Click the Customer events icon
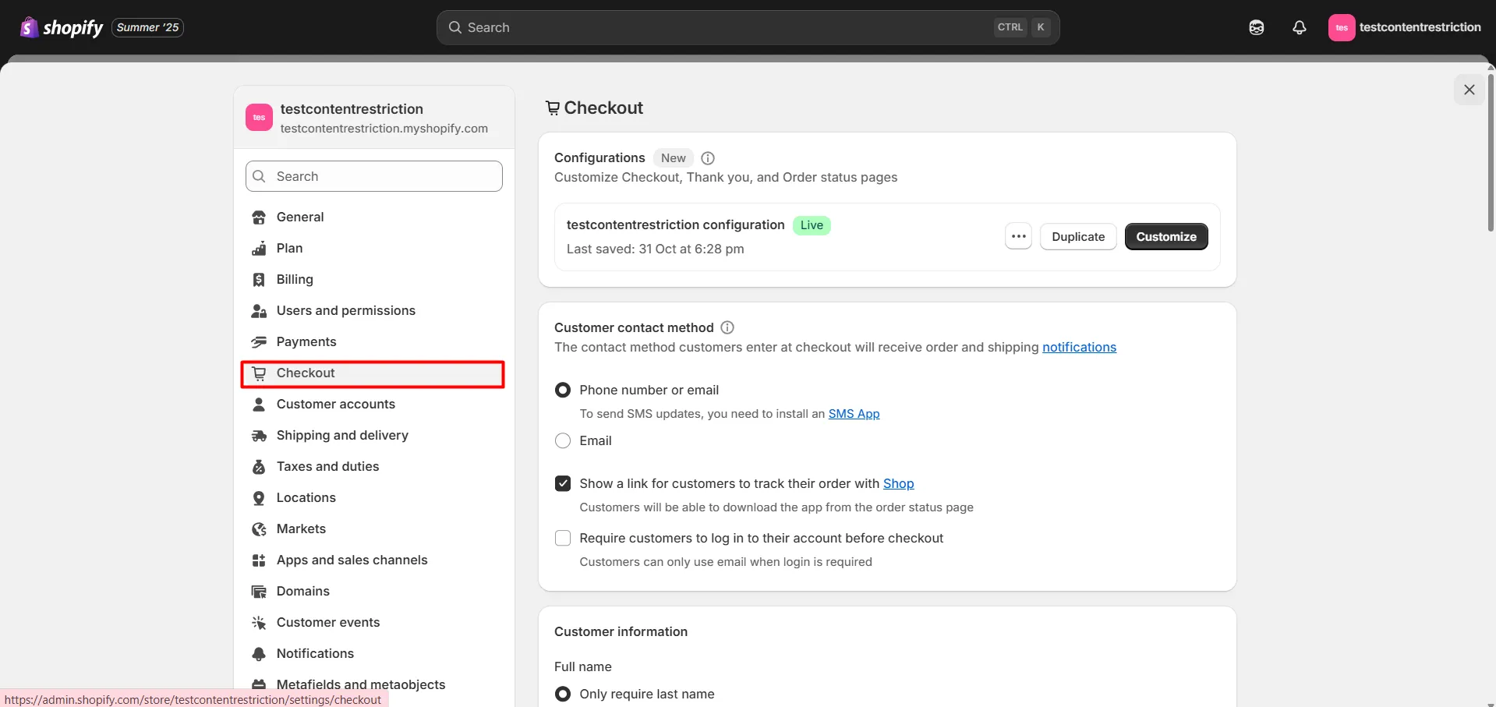Viewport: 1496px width, 707px height. pyautogui.click(x=259, y=623)
